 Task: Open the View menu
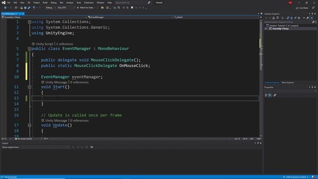point(22,2)
